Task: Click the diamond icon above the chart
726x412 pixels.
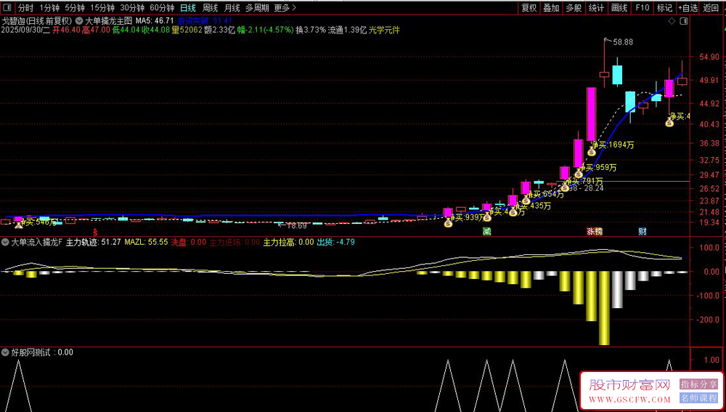Action: (x=672, y=21)
